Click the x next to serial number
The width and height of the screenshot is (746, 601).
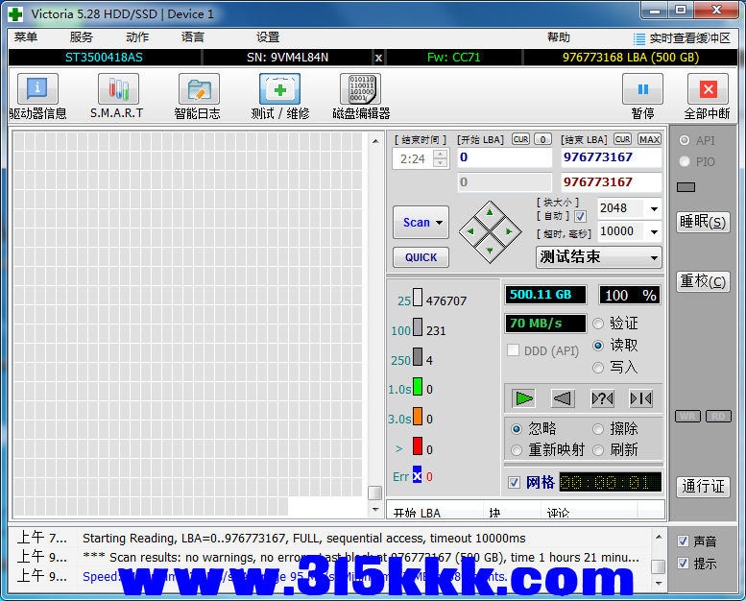coord(378,58)
